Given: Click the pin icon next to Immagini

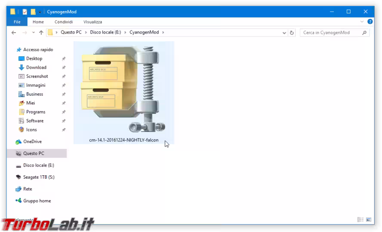Looking at the screenshot, I should (64, 85).
